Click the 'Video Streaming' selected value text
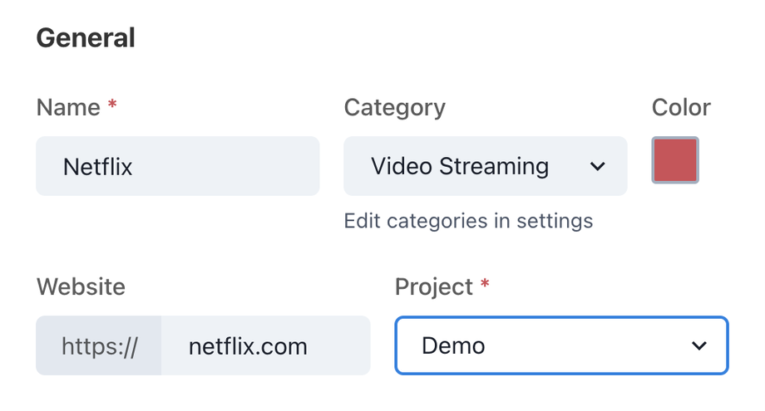The width and height of the screenshot is (765, 411). click(x=460, y=167)
